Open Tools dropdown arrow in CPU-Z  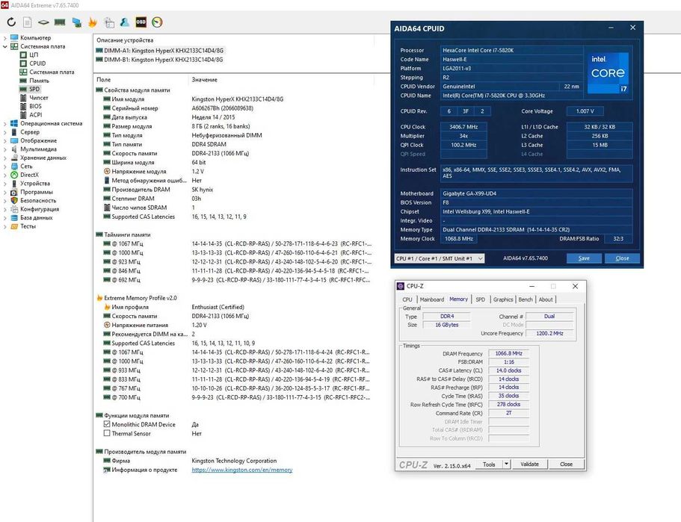click(x=506, y=464)
